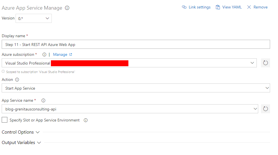Screen dimensions: 278x155
Task: Open the Manage subscription link
Action: [60, 55]
